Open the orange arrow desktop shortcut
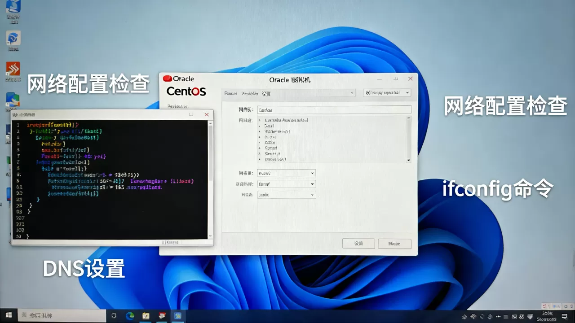Image resolution: width=575 pixels, height=323 pixels. 13,69
